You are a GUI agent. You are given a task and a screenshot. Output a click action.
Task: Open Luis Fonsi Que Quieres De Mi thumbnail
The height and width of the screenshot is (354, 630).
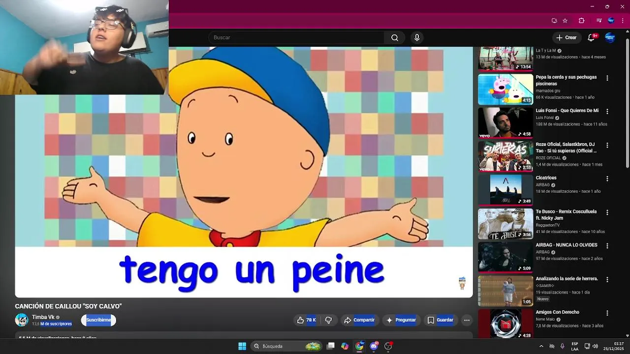[505, 123]
